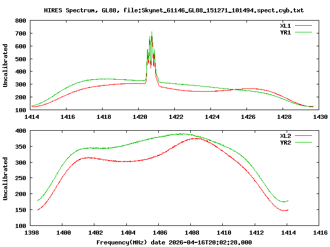330x247 pixels.
Task: Click the red XL1 legend line sample
Action: click(x=303, y=26)
